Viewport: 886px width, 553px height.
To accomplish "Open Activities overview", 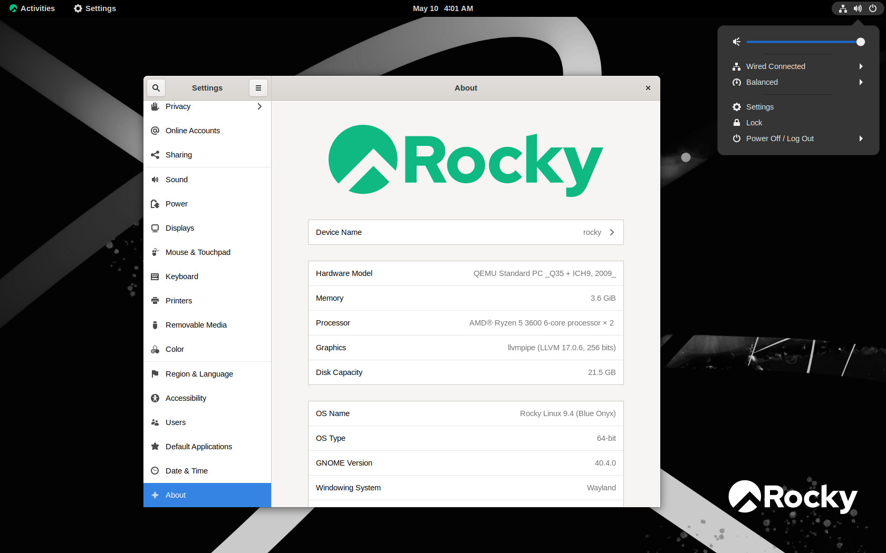I will pos(32,8).
